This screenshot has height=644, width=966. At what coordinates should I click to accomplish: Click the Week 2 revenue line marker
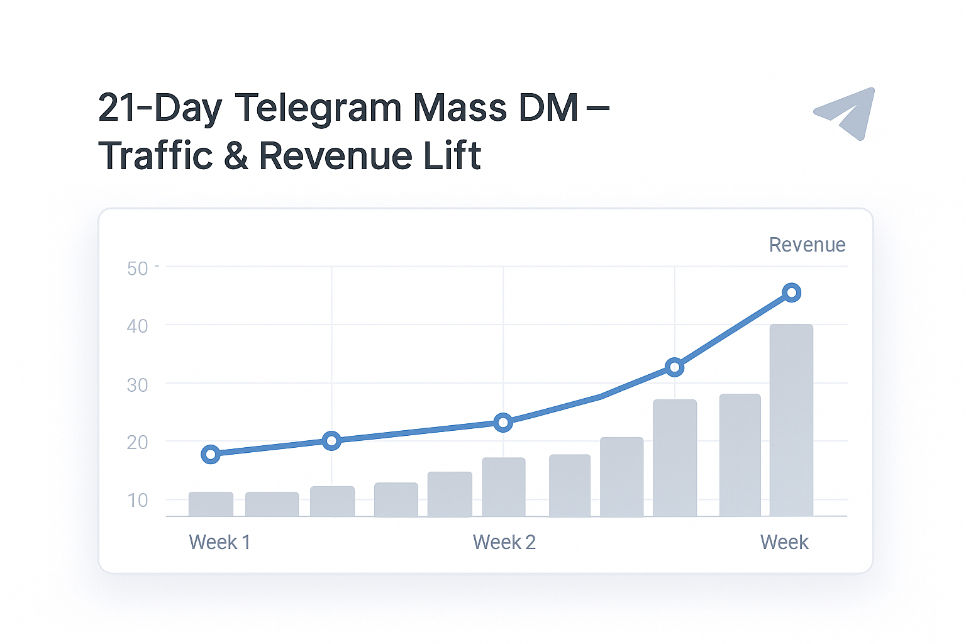502,423
